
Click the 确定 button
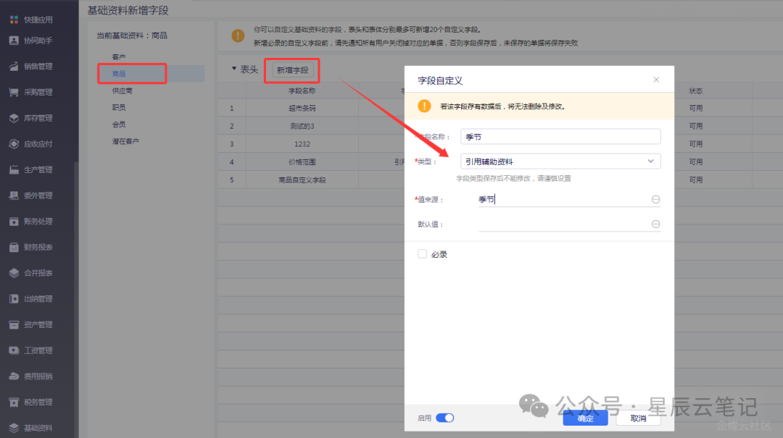click(x=585, y=418)
